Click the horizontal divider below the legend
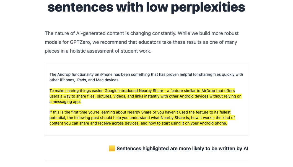Image resolution: width=293 pixels, height=167 pixels. (x=146, y=161)
